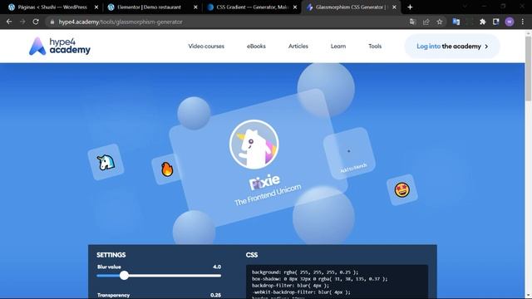Click the box-shadow line in CSS code
The image size is (532, 299).
point(319,279)
